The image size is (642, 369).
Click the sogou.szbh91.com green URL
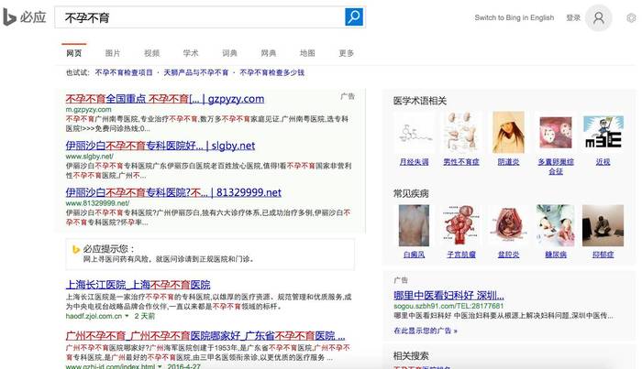[x=448, y=306]
